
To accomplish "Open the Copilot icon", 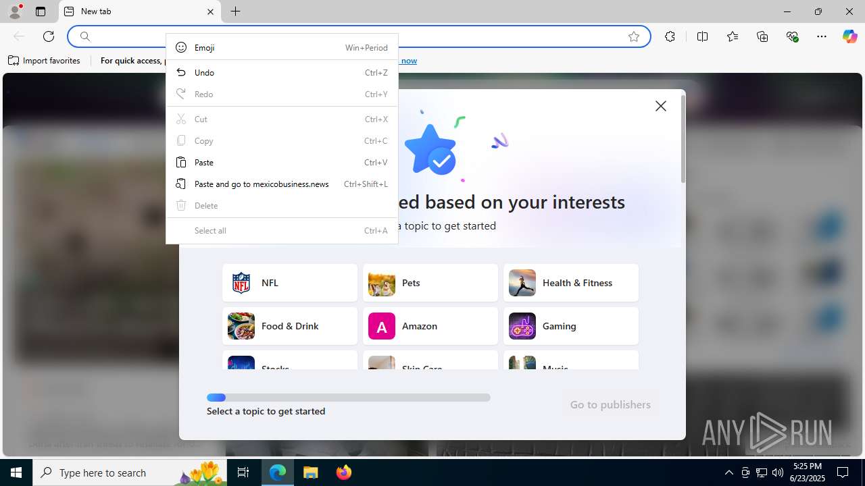I will tap(849, 36).
